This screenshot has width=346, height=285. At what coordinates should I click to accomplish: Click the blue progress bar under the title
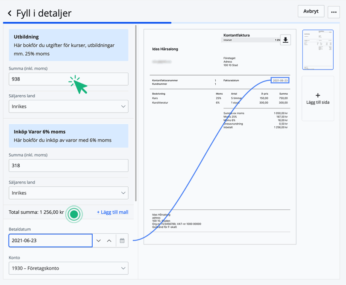point(87,23)
